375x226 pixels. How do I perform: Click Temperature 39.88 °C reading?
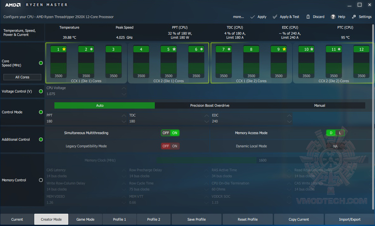click(69, 37)
